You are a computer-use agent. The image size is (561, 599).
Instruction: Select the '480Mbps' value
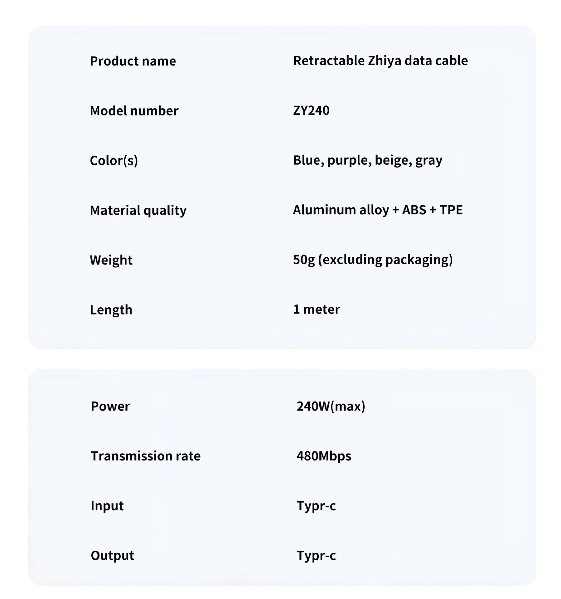click(x=324, y=456)
